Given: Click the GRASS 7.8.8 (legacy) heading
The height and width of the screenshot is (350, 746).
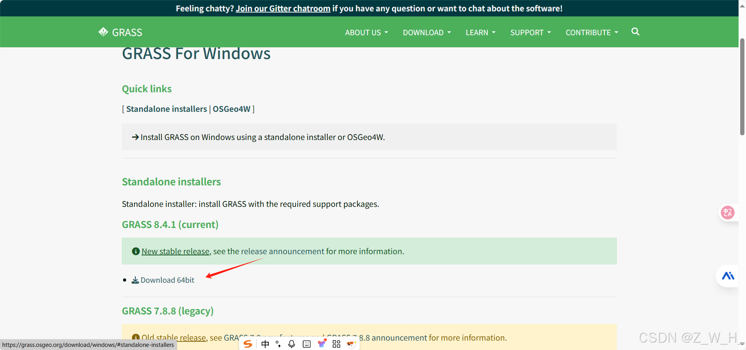Looking at the screenshot, I should click(168, 311).
